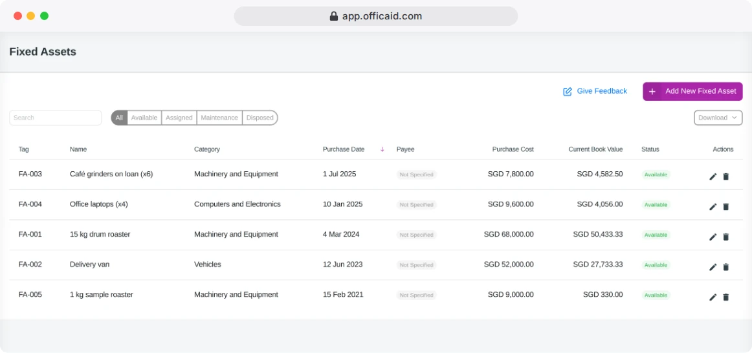Viewport: 752px width, 353px height.
Task: Sort by Name column header
Action: 78,149
